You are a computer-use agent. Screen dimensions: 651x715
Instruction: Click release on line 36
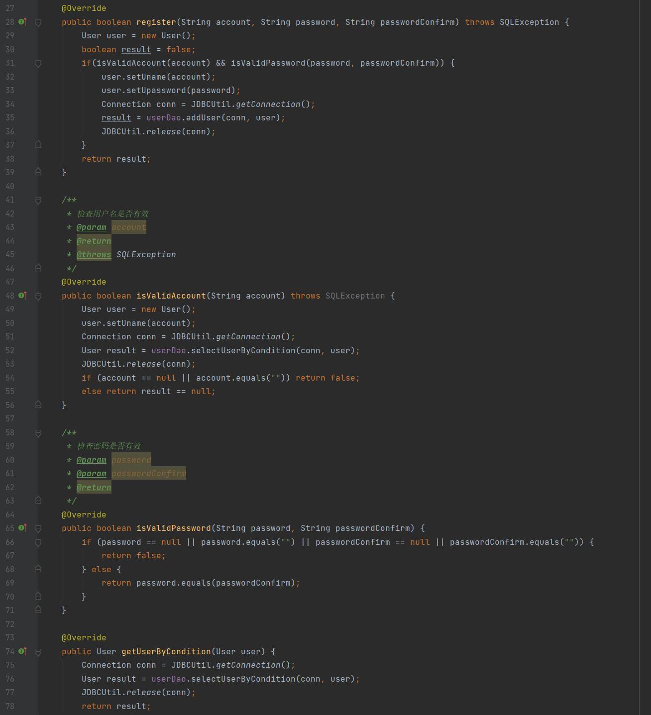[x=164, y=131]
